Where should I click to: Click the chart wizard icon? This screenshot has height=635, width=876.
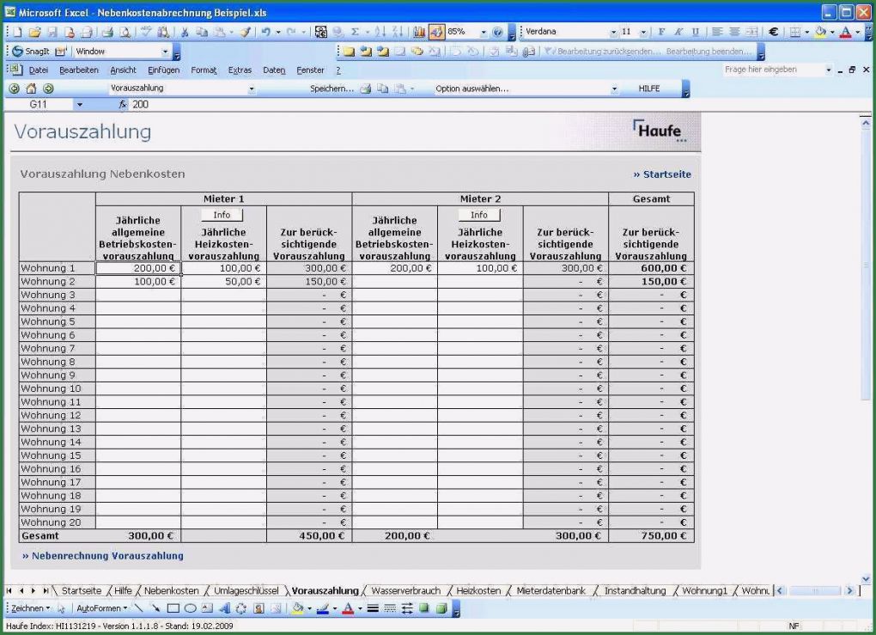tap(421, 32)
